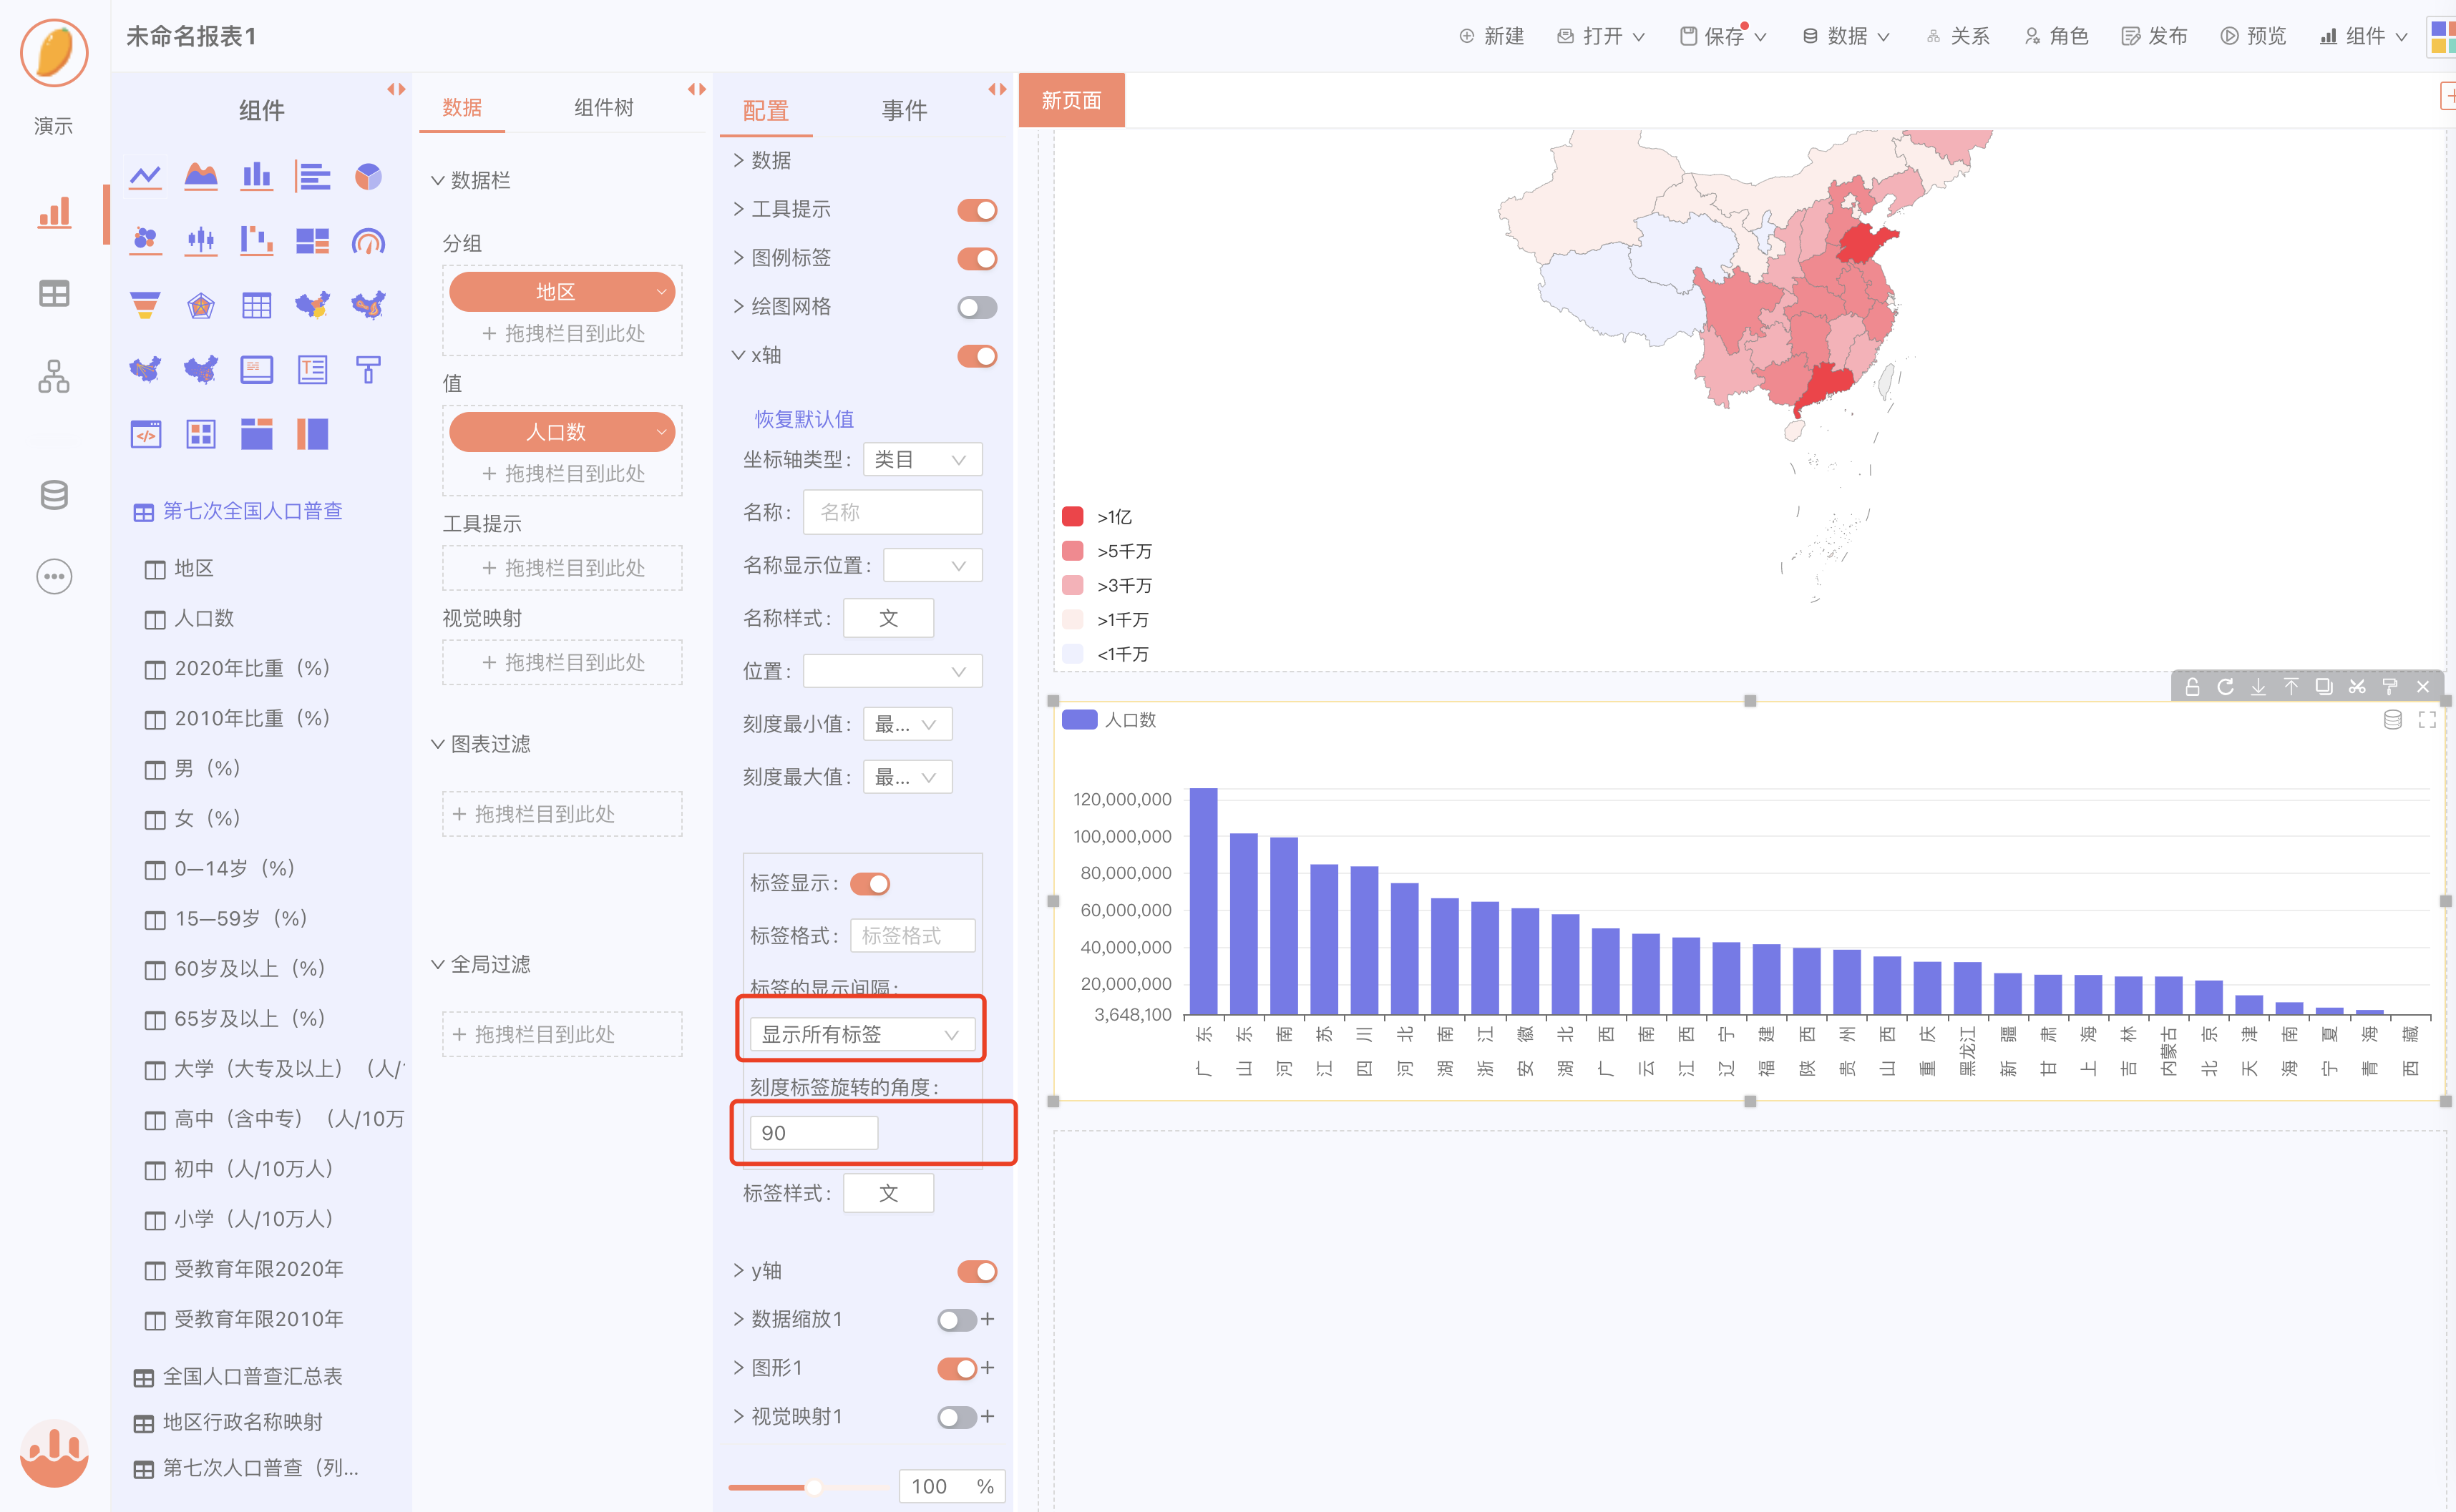Click the 人口数 legend swatch in bar chart

pyautogui.click(x=1079, y=720)
